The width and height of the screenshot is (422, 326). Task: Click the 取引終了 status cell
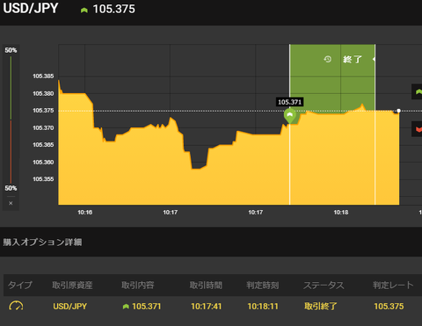point(321,307)
